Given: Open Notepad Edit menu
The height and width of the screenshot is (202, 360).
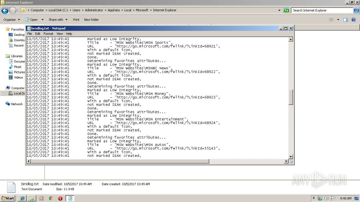Looking at the screenshot, I should pyautogui.click(x=38, y=34).
